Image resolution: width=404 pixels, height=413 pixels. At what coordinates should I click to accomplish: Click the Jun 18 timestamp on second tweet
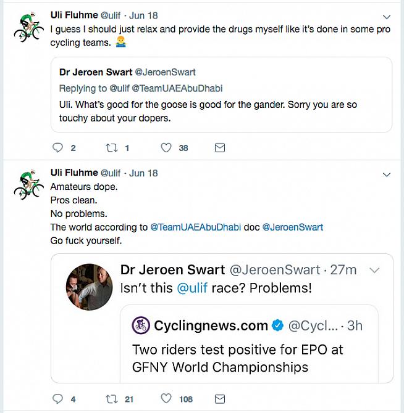(x=143, y=173)
